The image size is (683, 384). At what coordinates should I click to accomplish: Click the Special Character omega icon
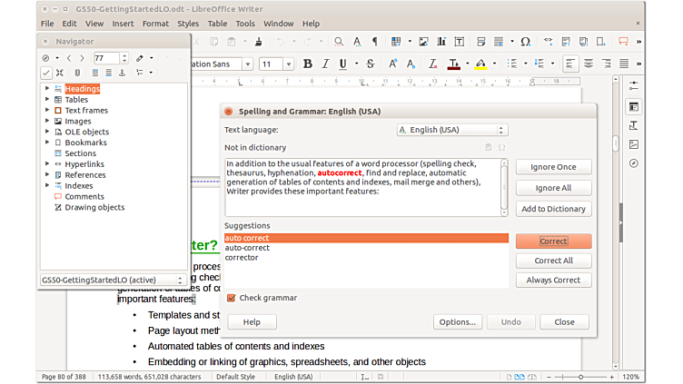point(526,42)
